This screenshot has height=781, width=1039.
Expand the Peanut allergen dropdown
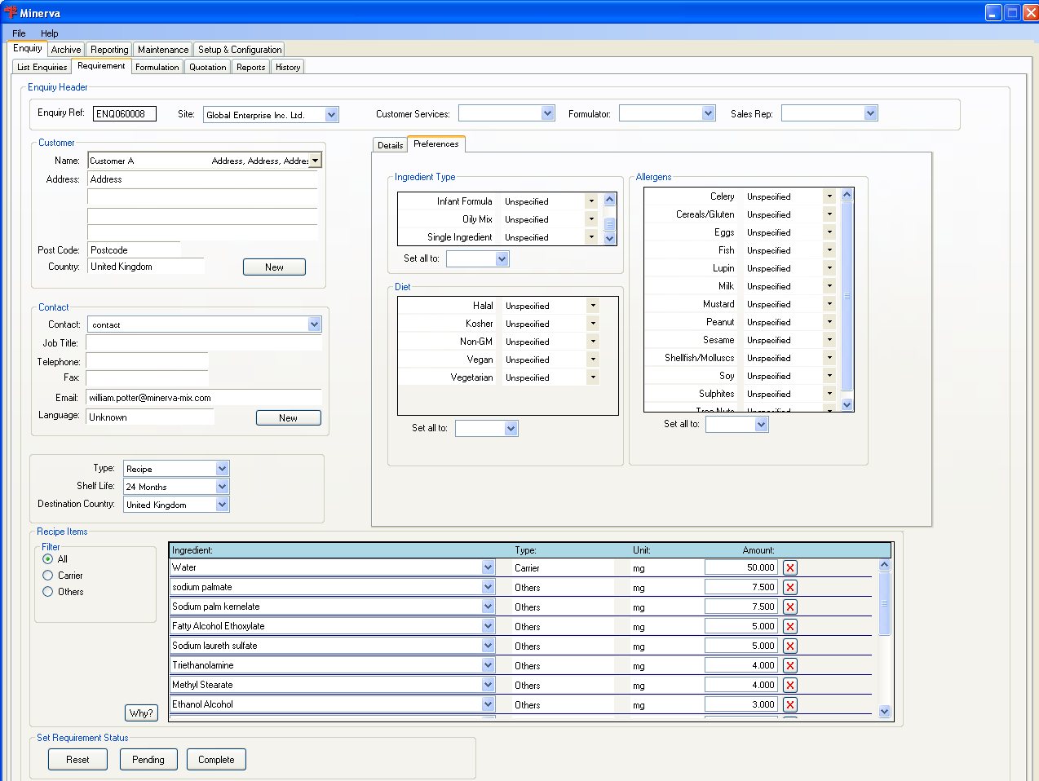829,322
